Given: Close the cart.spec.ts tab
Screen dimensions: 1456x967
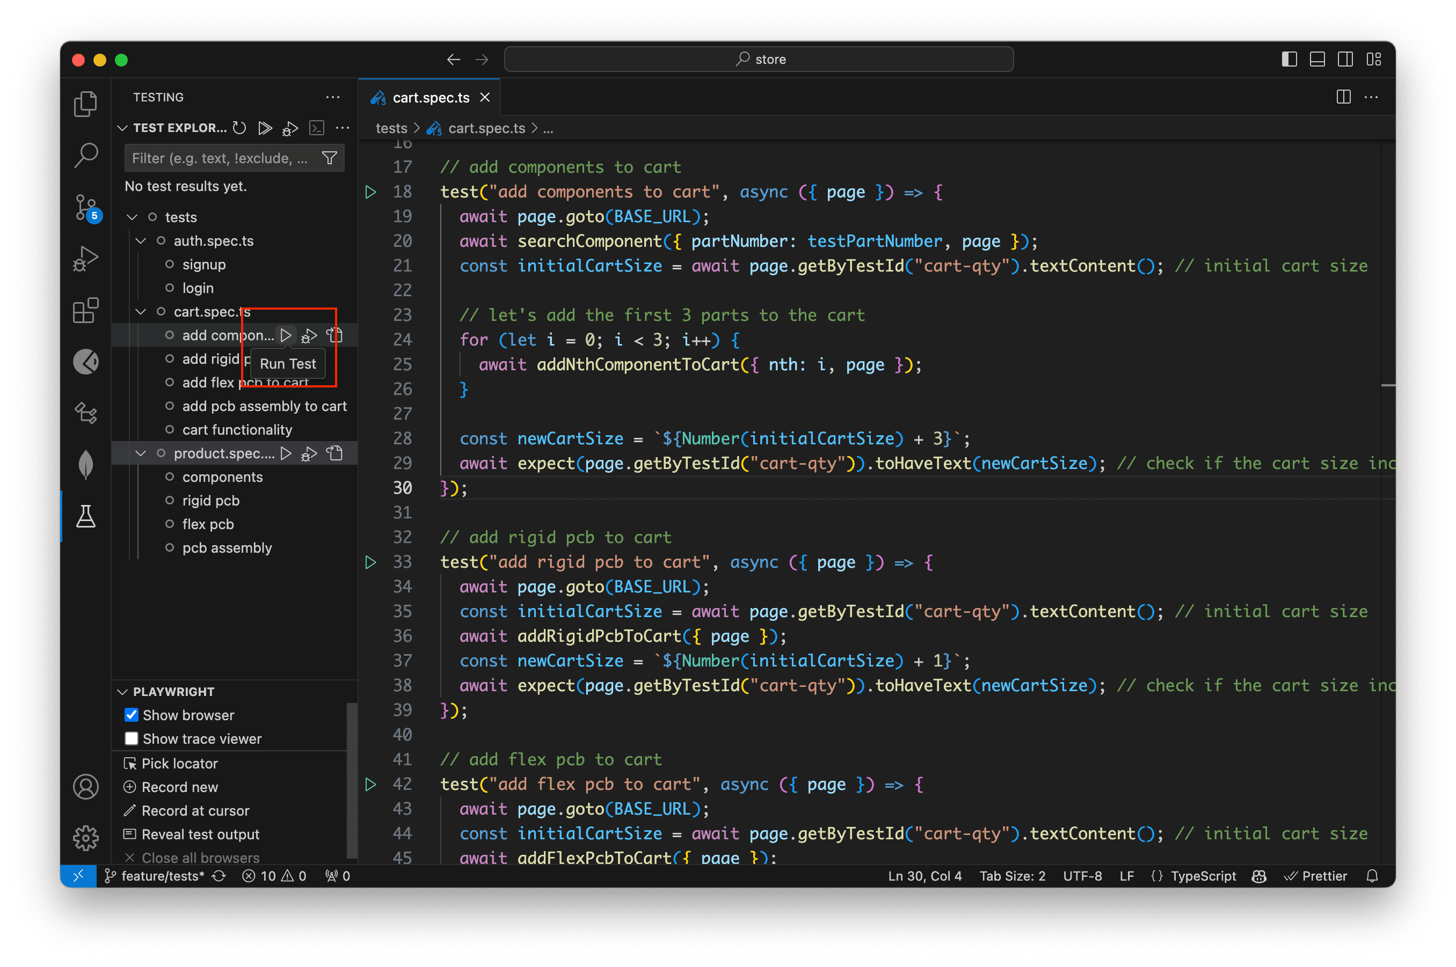Looking at the screenshot, I should click(x=485, y=98).
